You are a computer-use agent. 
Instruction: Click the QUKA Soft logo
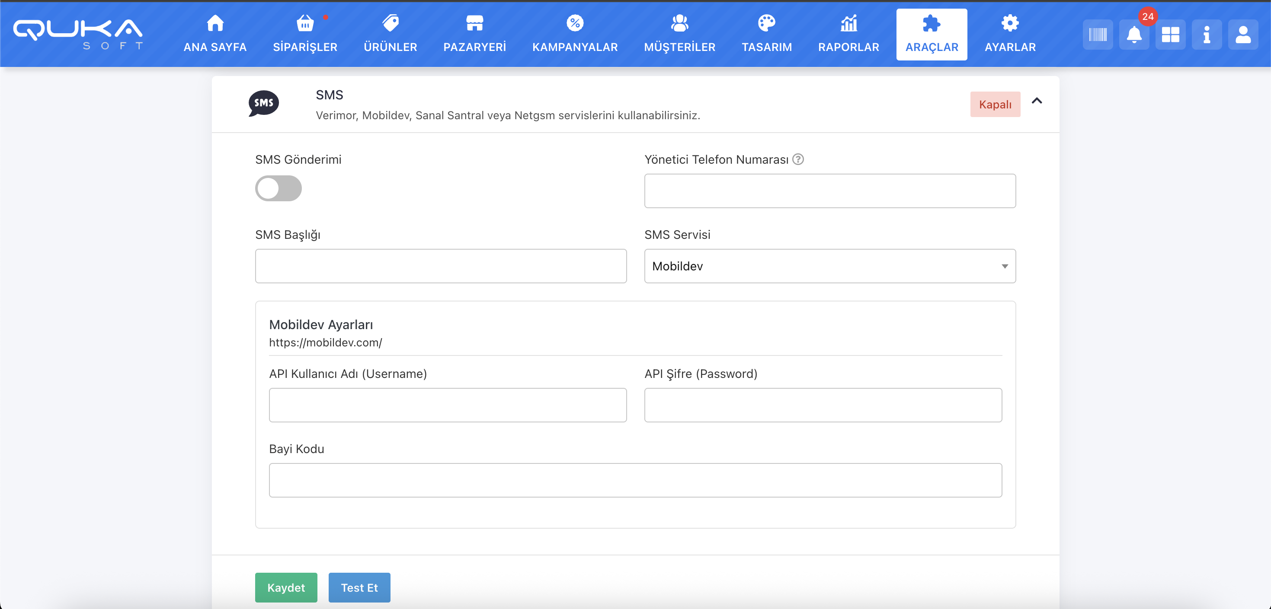tap(78, 34)
